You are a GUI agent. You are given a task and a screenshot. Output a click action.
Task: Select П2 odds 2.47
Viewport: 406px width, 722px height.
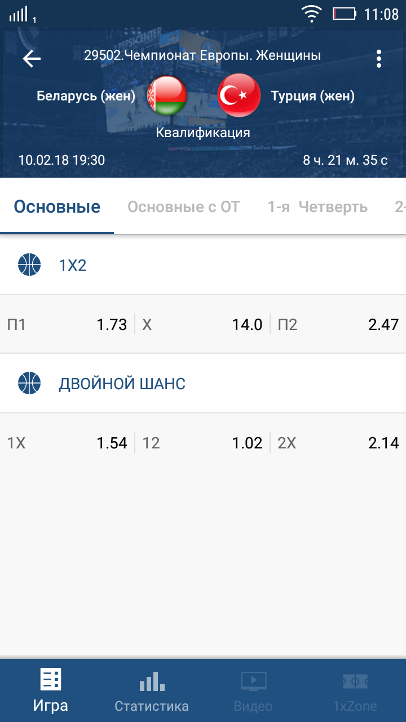pyautogui.click(x=338, y=324)
